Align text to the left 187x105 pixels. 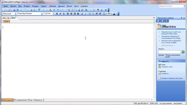(68, 14)
